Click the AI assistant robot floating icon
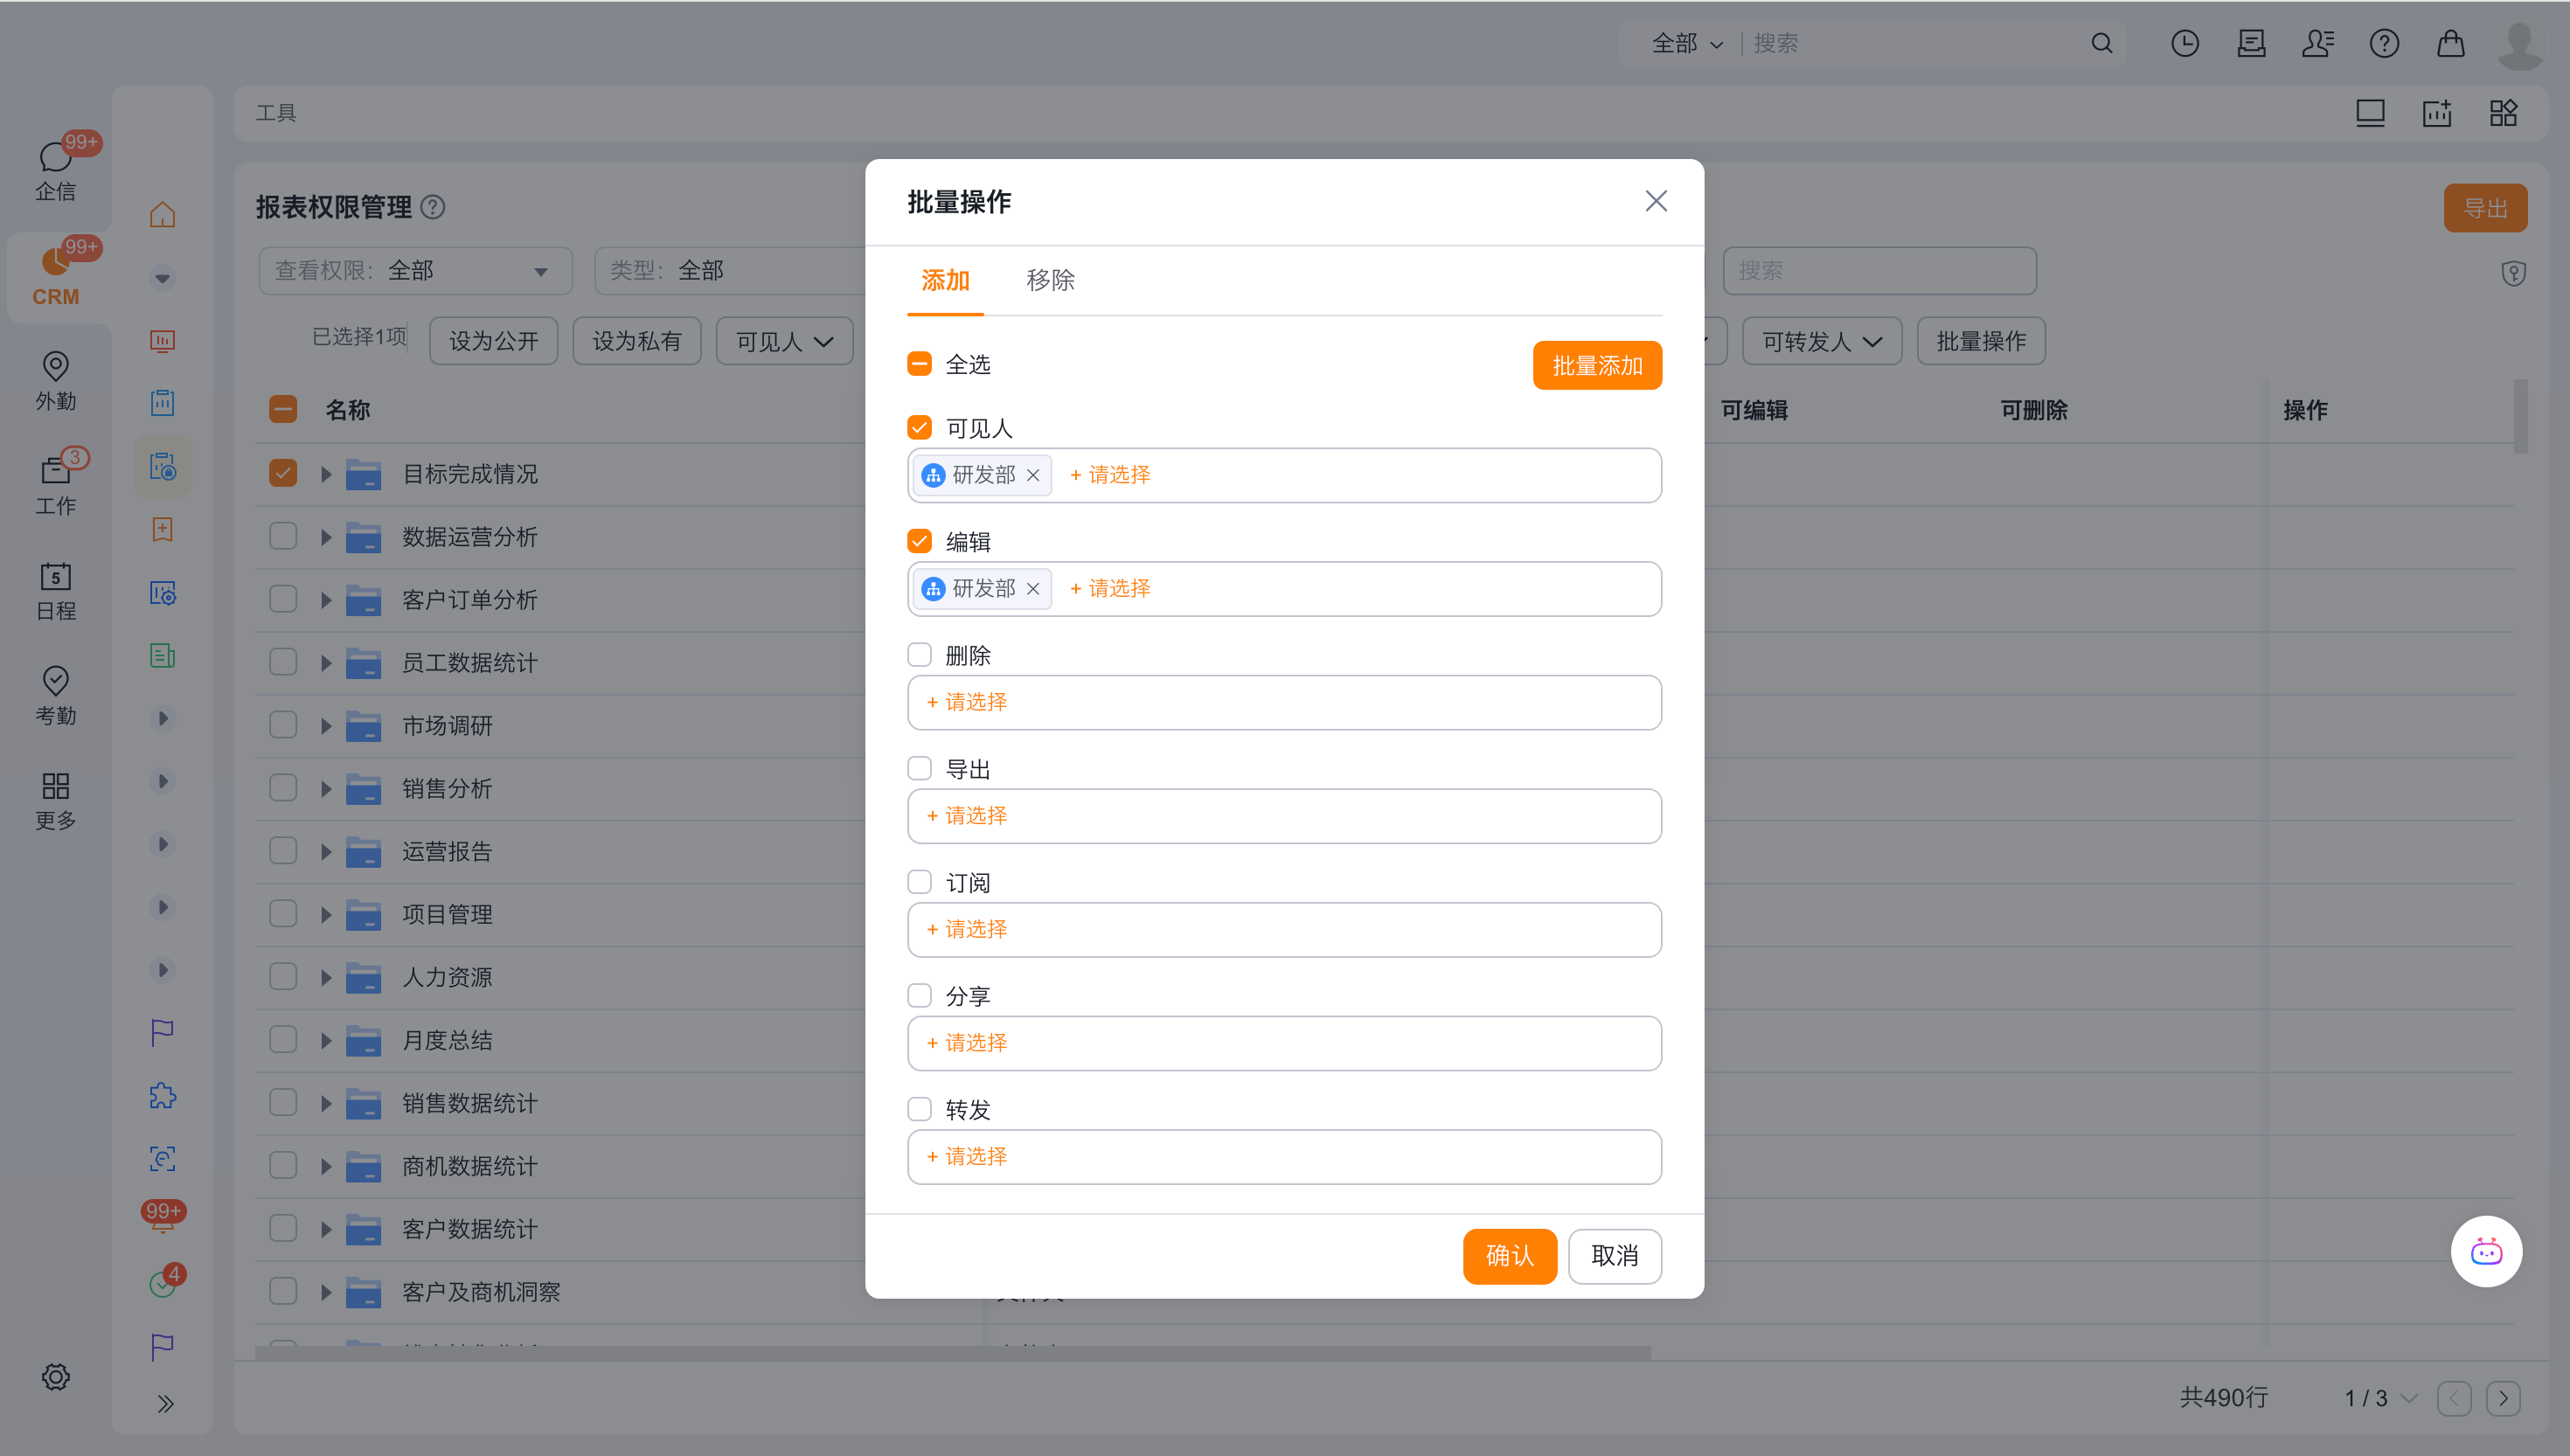 coord(2485,1251)
